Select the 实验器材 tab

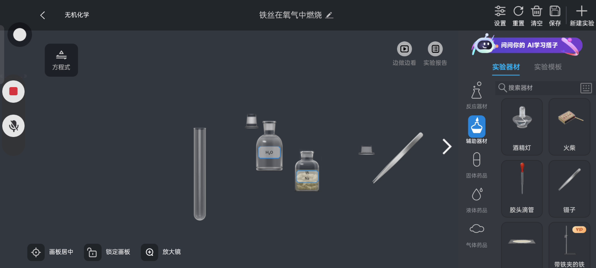506,67
